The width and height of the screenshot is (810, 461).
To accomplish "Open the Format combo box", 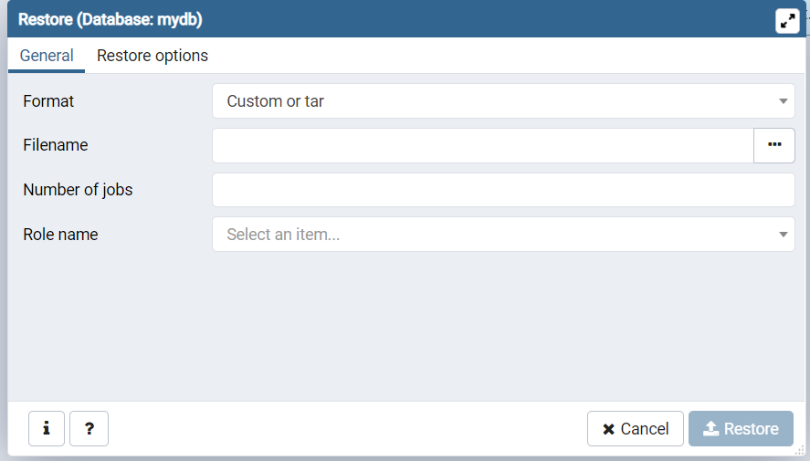I will tap(493, 101).
